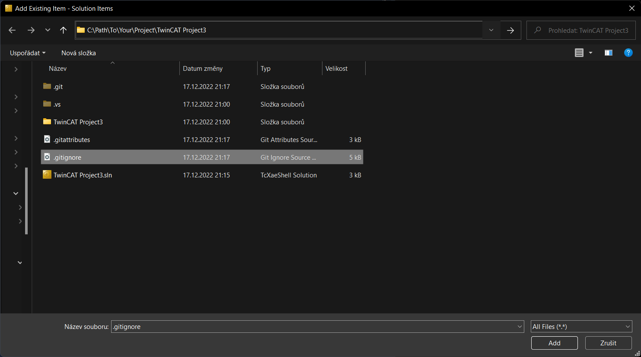Click the view layout list icon
This screenshot has height=357, width=641.
579,53
